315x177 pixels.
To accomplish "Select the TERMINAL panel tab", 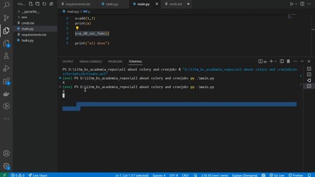I will click(x=135, y=61).
